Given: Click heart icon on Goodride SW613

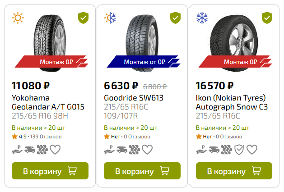Looking at the screenshot, I should (x=147, y=150).
